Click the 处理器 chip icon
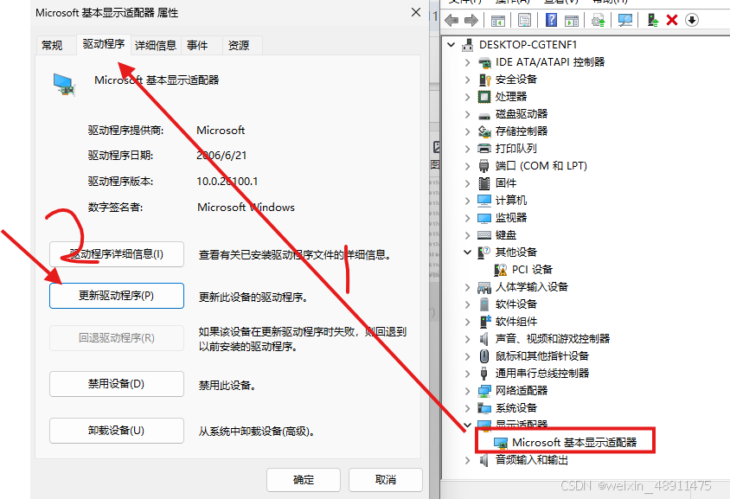The height and width of the screenshot is (499, 730). (484, 97)
